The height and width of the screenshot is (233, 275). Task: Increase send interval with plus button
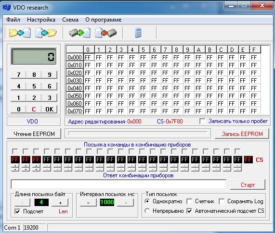[126, 203]
